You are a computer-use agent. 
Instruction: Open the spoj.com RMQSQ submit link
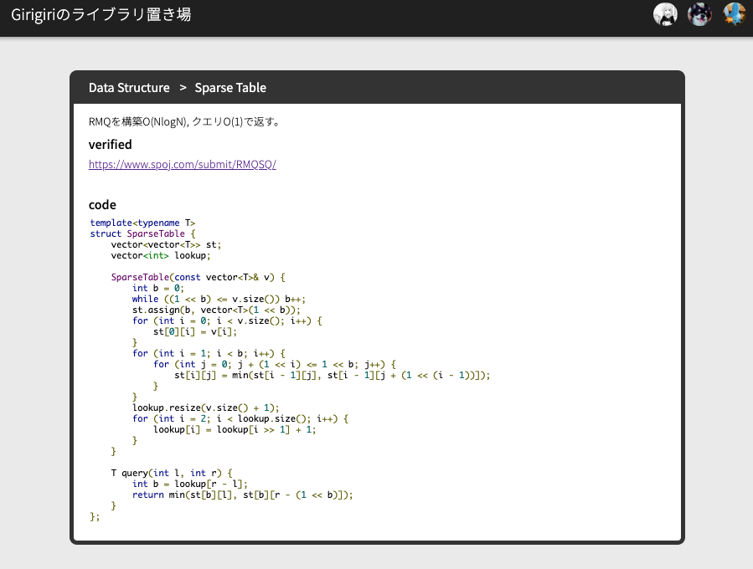coord(183,164)
